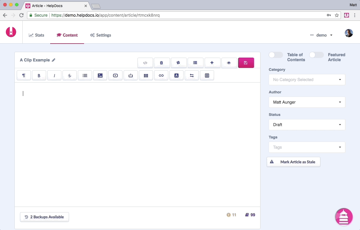Toggle bold formatting
Image resolution: width=360 pixels, height=230 pixels.
39,75
